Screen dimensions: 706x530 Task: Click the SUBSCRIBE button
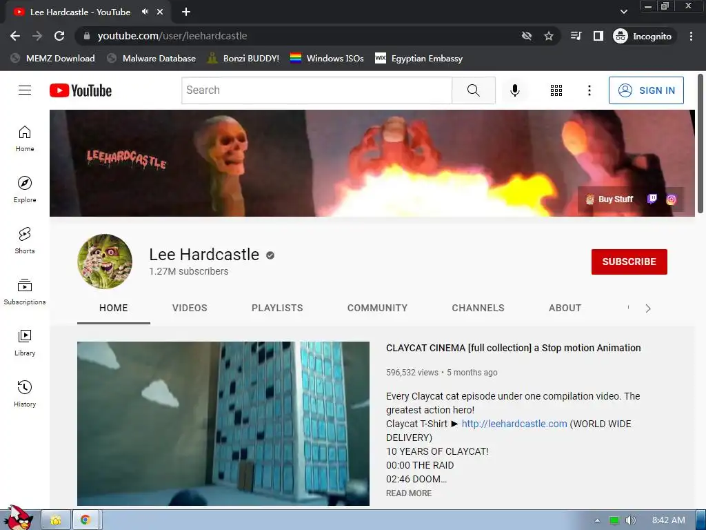pos(629,262)
